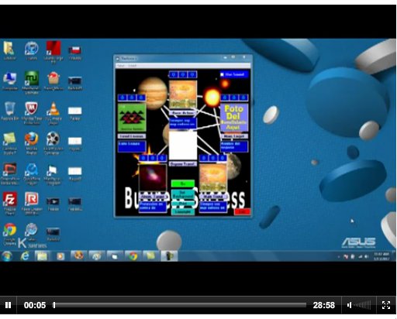Click the top center orange picture in app
This screenshot has height=319, width=397.
point(183,94)
